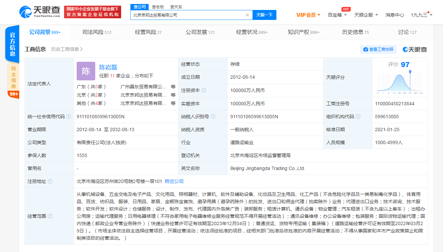
Task: Click the 陈 avatar thumbnail
Action: tap(86, 71)
